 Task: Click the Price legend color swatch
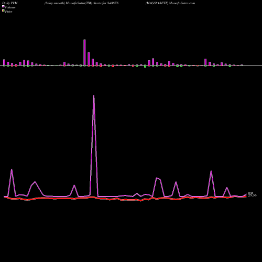(x=3, y=11)
